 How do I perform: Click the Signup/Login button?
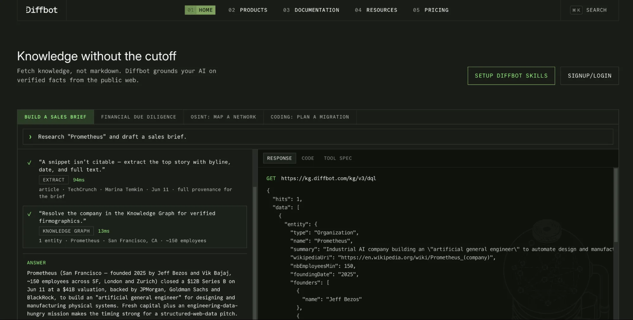click(589, 76)
